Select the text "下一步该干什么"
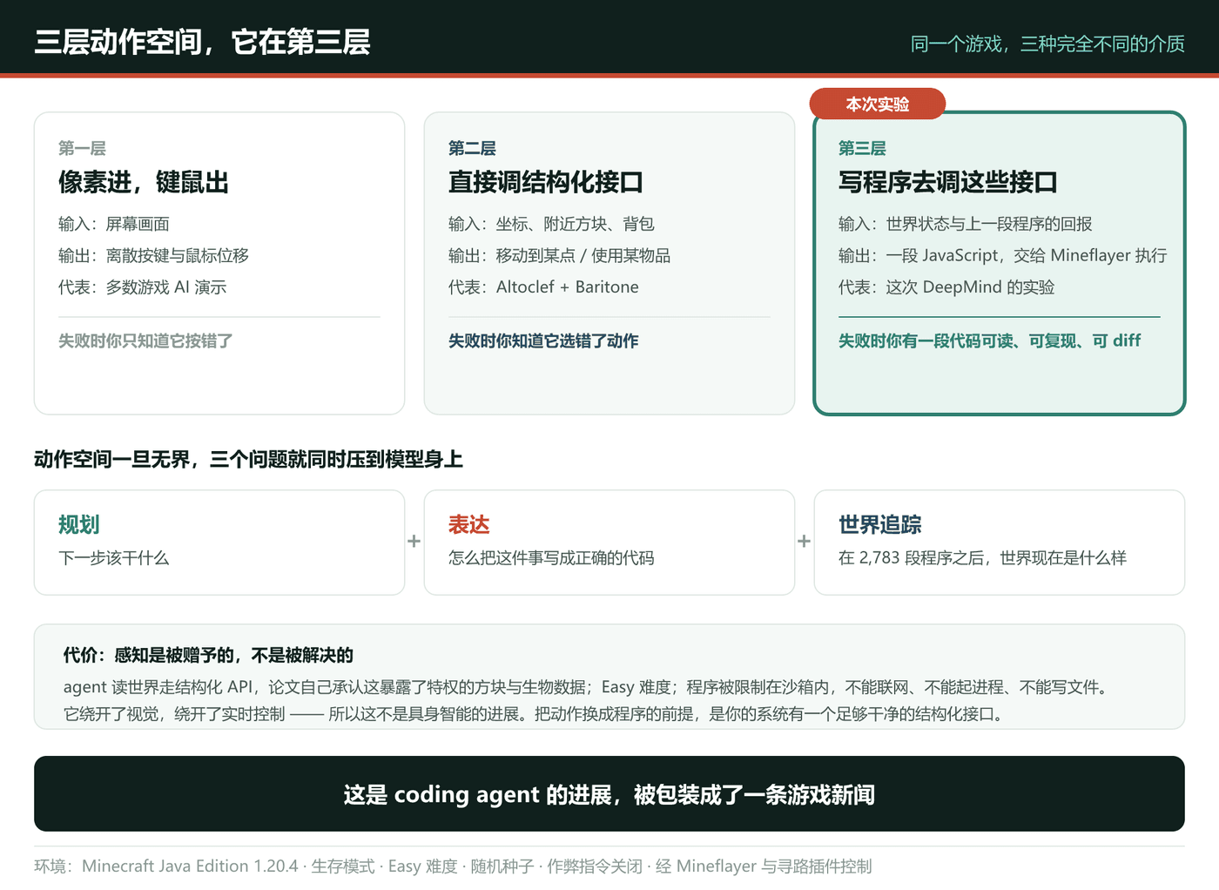The image size is (1219, 890). pyautogui.click(x=114, y=558)
